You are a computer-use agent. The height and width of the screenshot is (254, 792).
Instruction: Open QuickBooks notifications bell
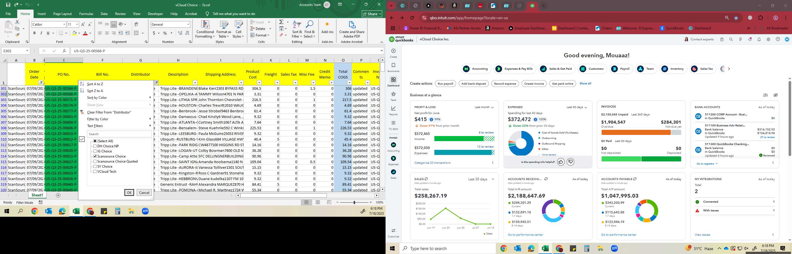coord(759,39)
